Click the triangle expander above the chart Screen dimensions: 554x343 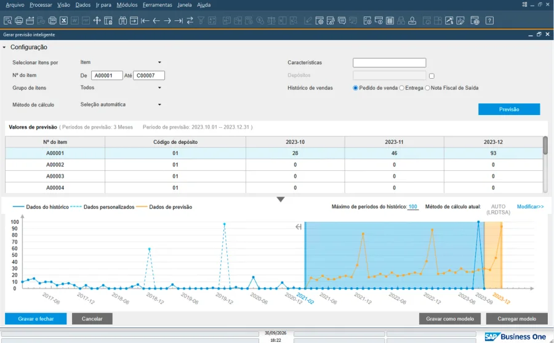(281, 200)
